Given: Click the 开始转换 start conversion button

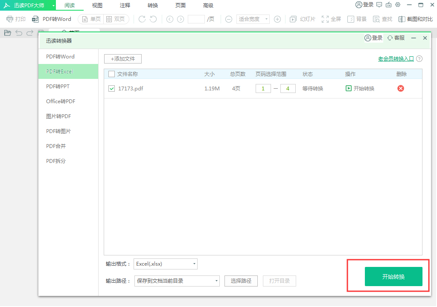Looking at the screenshot, I should coord(393,276).
